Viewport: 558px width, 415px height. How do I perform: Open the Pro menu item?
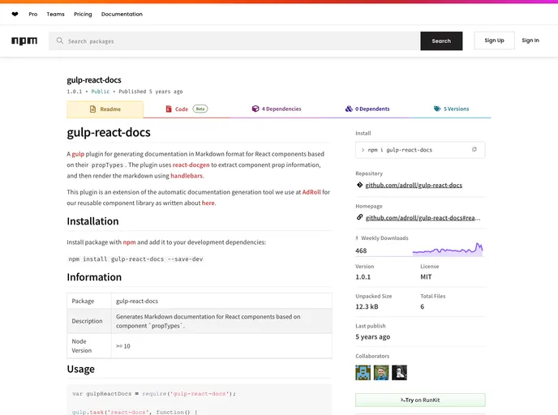tap(33, 15)
